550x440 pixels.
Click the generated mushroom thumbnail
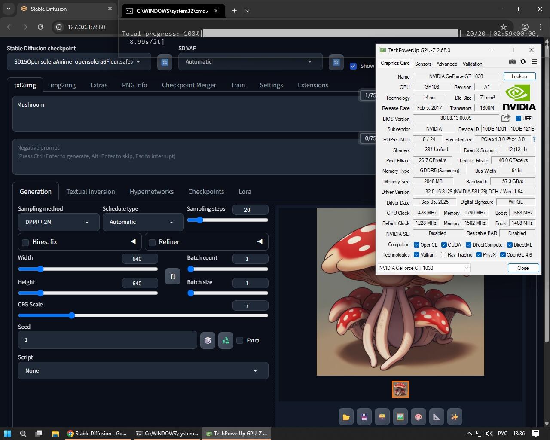click(x=400, y=389)
